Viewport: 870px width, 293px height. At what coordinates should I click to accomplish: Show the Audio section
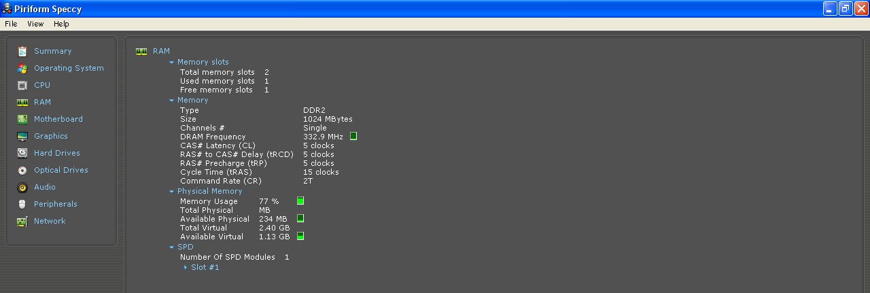click(45, 187)
